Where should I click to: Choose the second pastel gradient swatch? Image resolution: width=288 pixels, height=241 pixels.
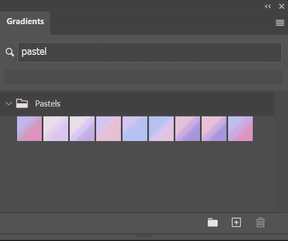point(56,129)
